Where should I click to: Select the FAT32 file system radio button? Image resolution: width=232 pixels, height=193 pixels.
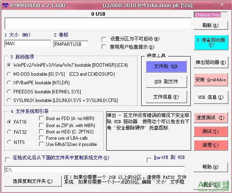point(9,132)
